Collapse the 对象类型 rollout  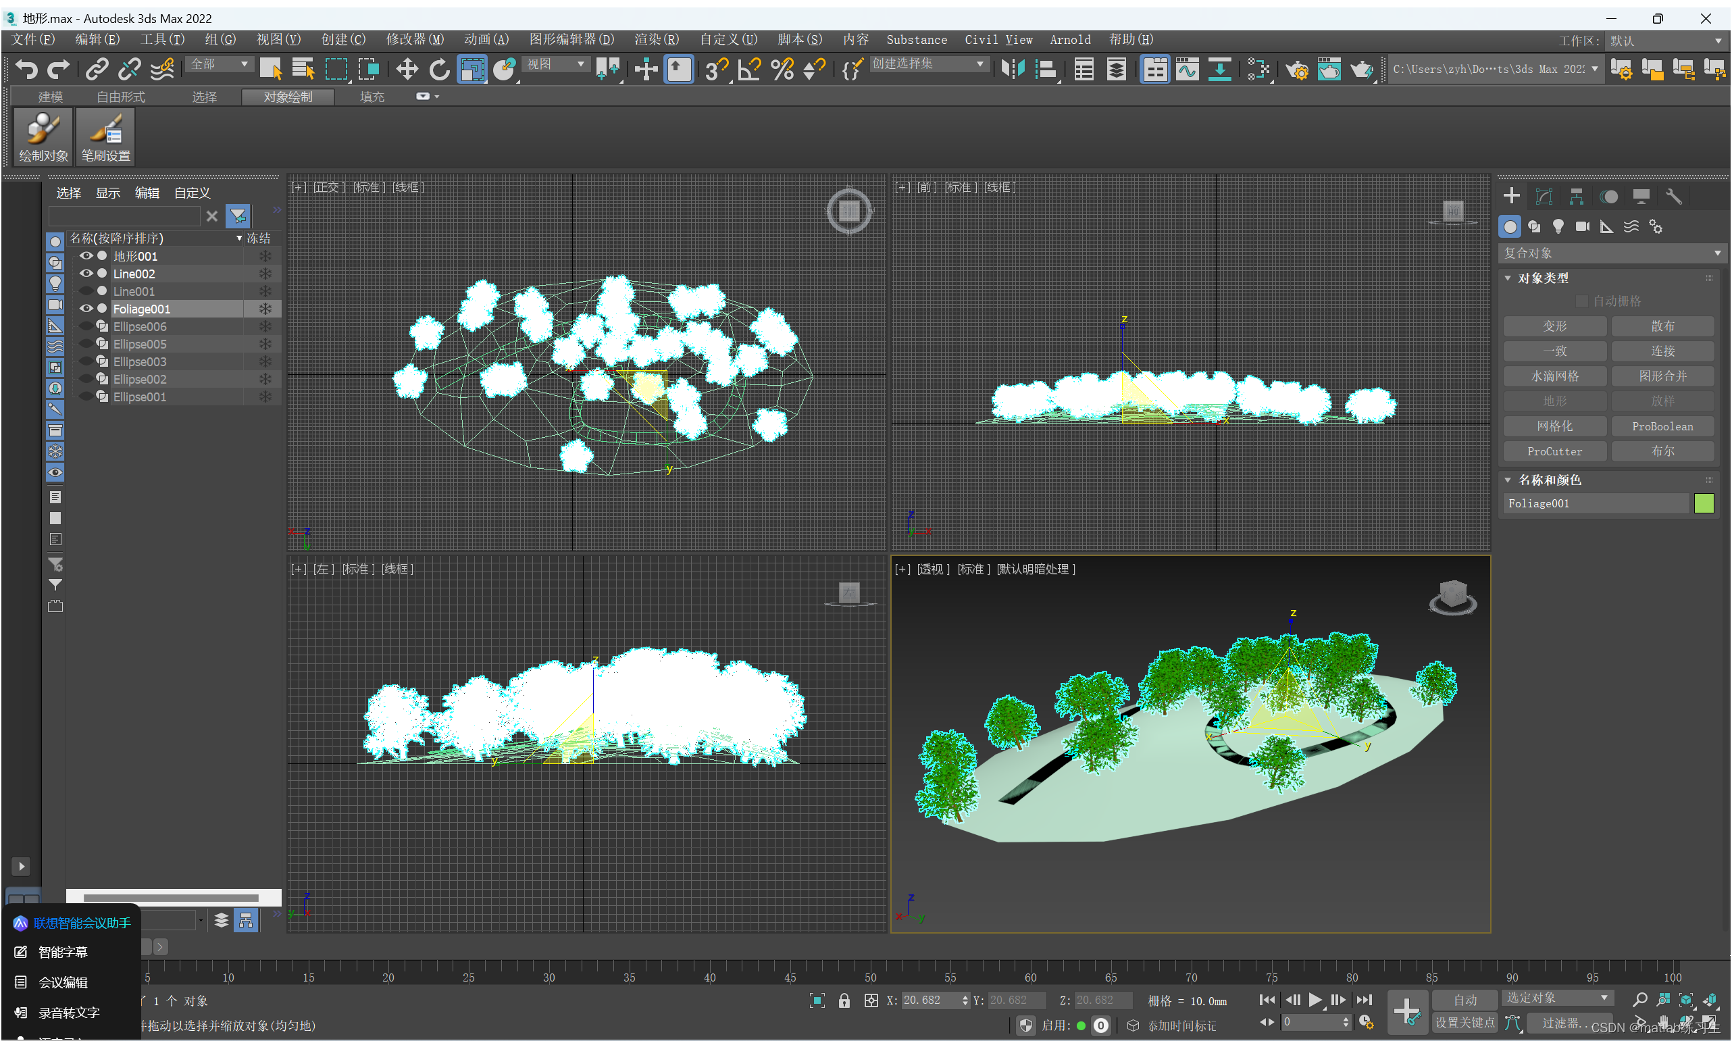1508,277
